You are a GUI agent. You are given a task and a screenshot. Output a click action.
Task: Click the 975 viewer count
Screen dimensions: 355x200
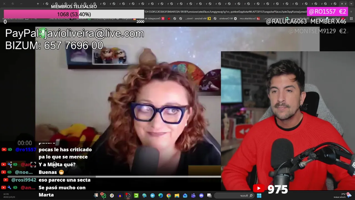[x=278, y=189]
